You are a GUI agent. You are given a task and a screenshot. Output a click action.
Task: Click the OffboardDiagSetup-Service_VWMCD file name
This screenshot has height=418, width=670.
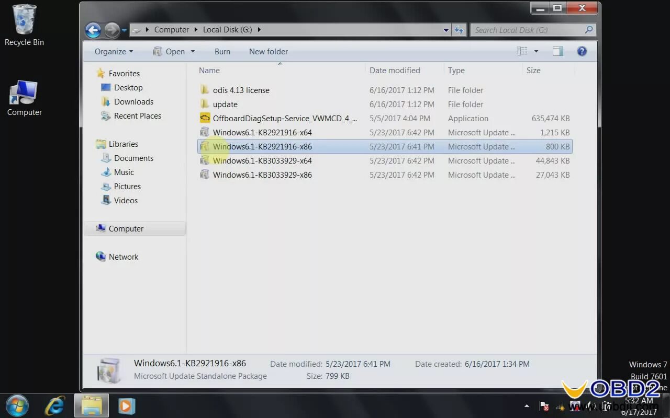coord(285,119)
